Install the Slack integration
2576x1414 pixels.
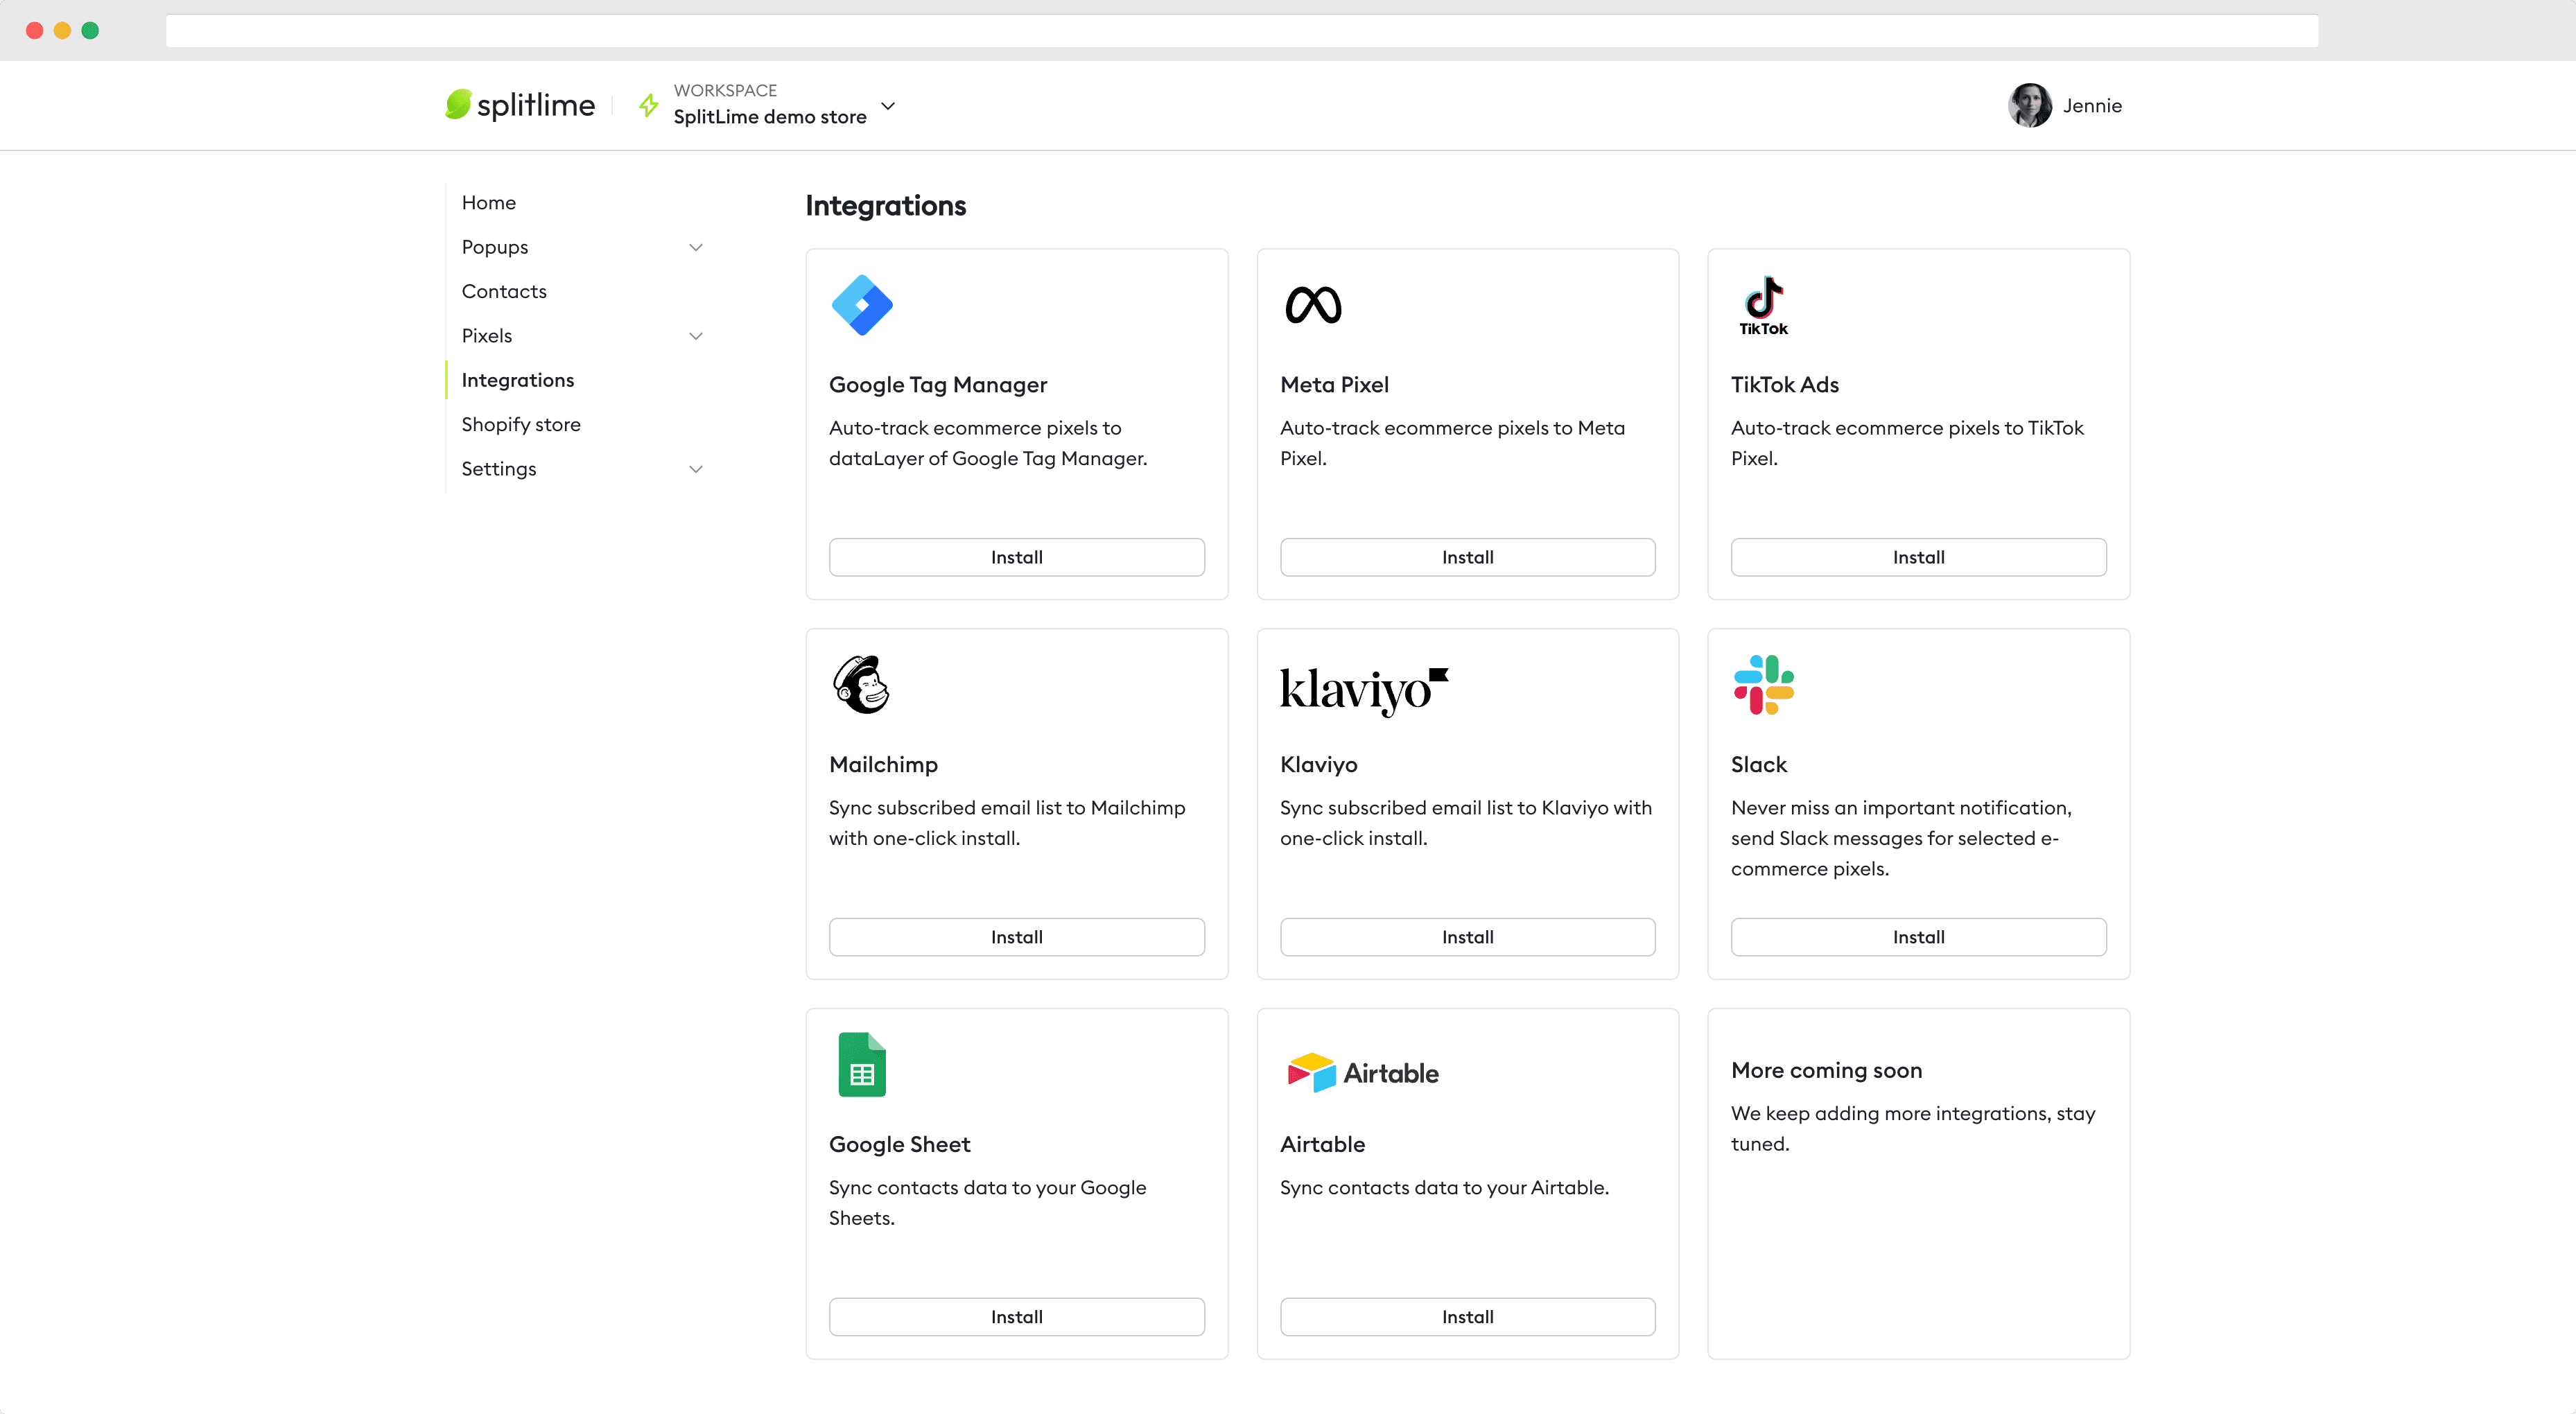tap(1917, 937)
